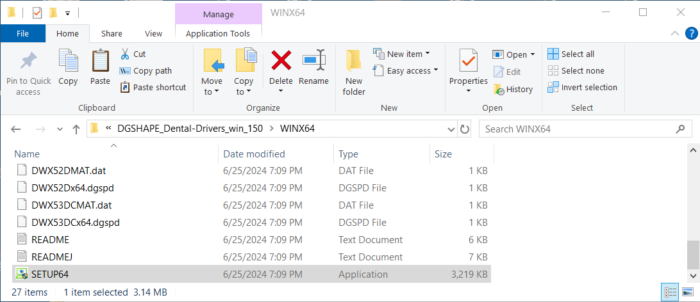
Task: Sort by the Type column header
Action: coord(381,154)
